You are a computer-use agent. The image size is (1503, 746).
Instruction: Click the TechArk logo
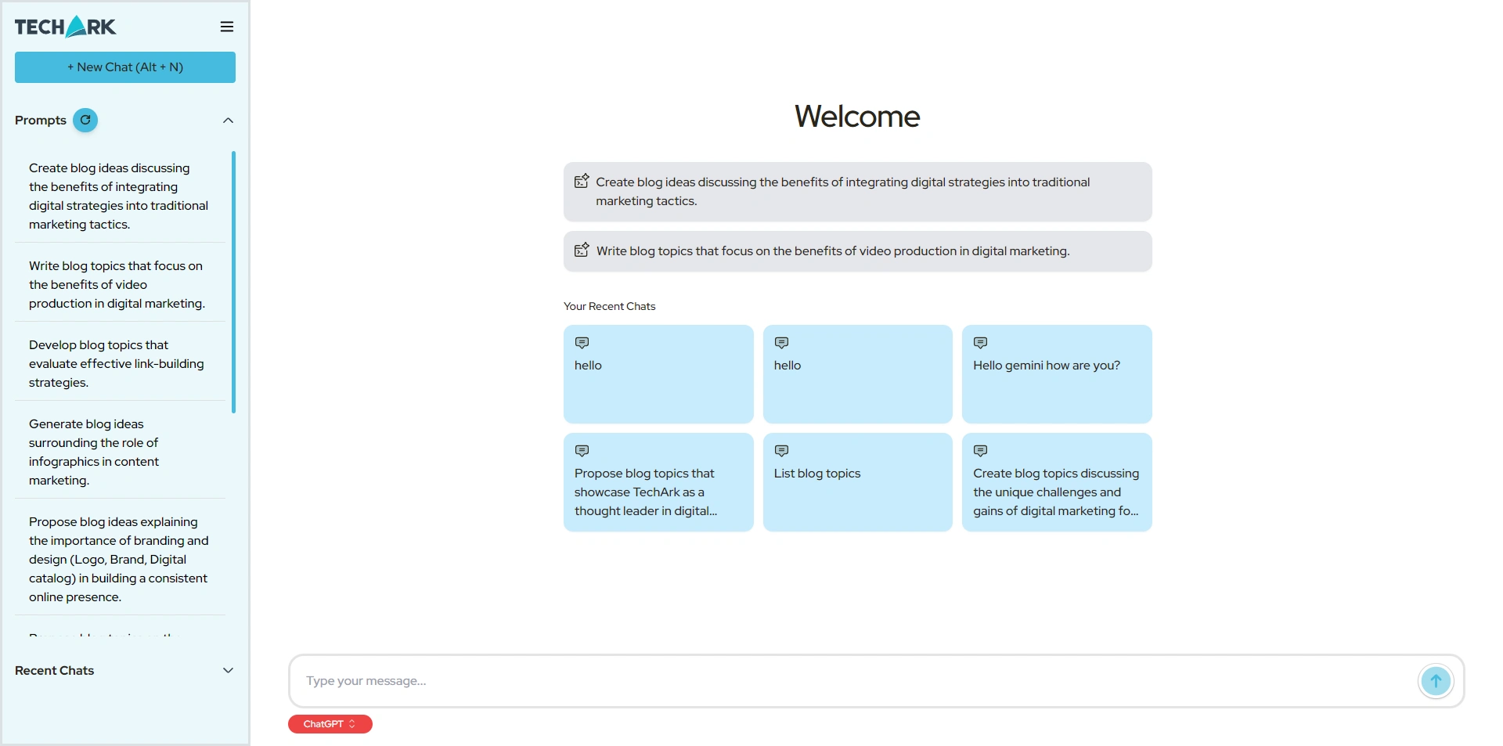[66, 27]
